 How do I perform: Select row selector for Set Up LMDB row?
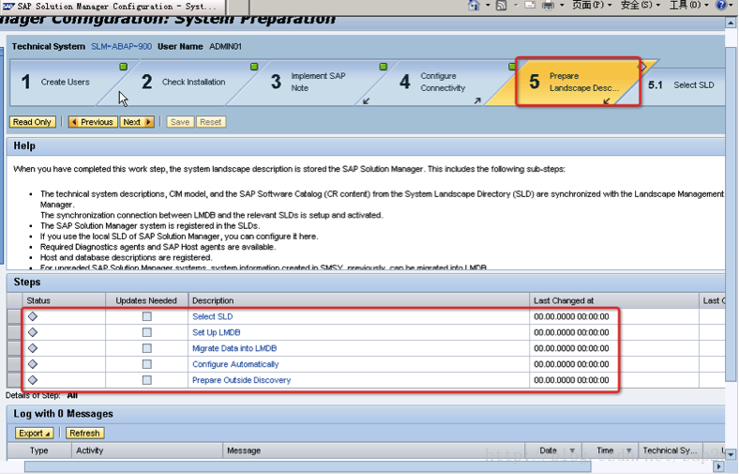click(14, 332)
